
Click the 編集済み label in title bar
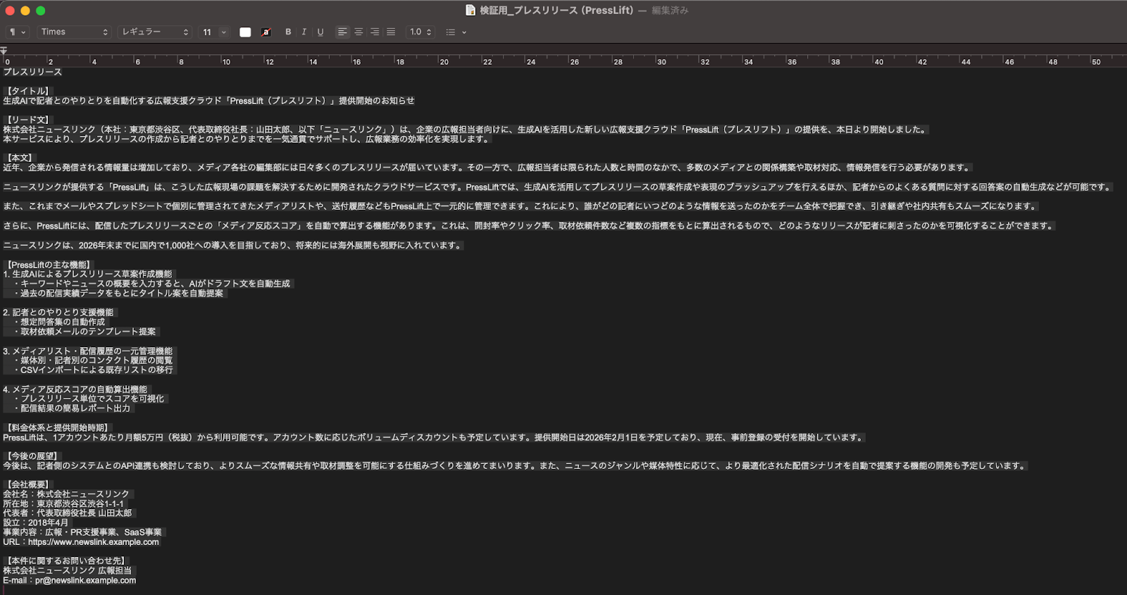[670, 10]
